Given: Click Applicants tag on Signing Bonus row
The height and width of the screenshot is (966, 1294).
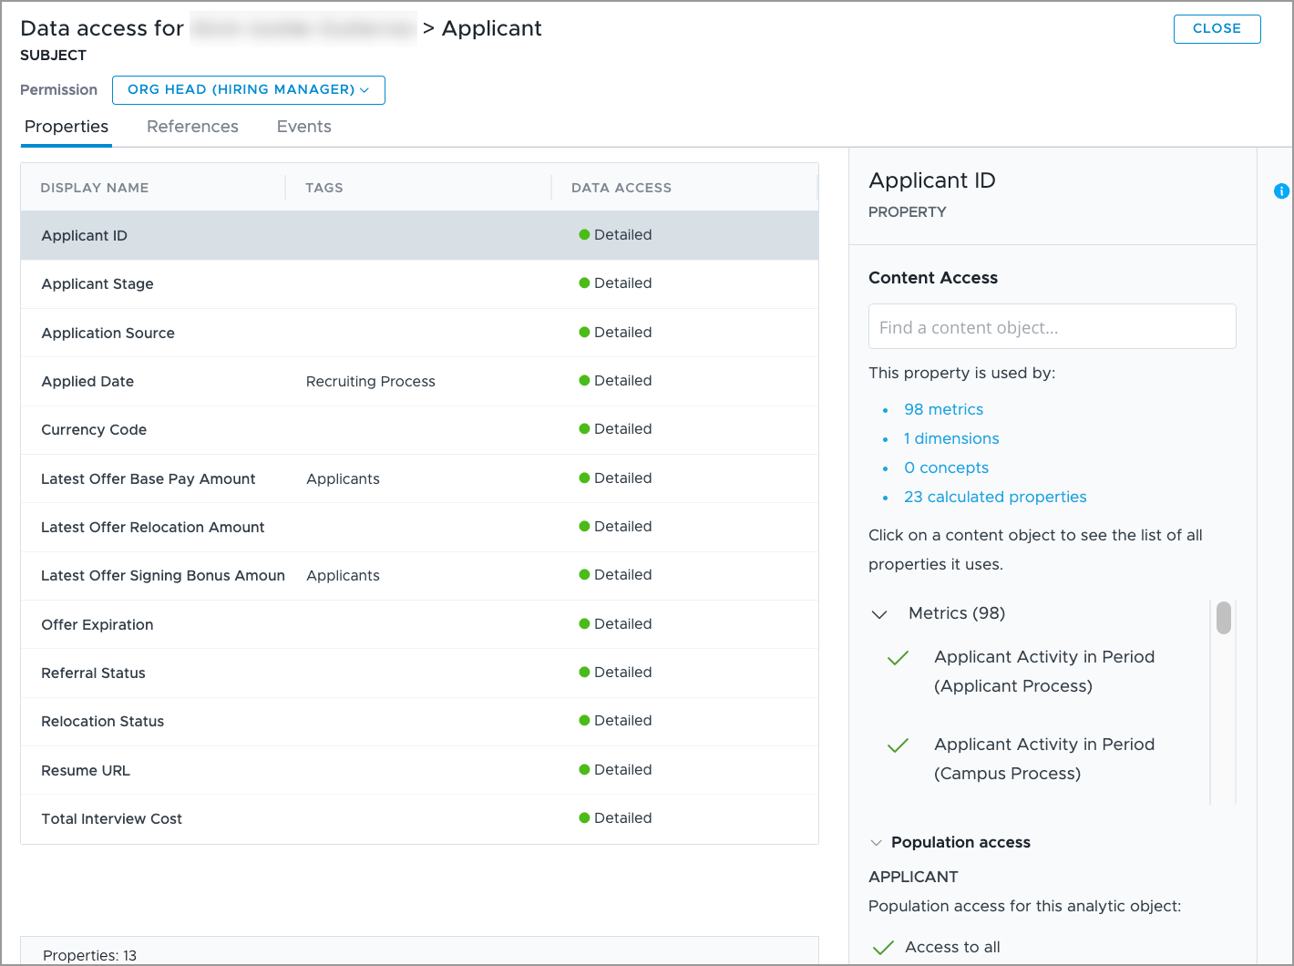Looking at the screenshot, I should pos(343,575).
